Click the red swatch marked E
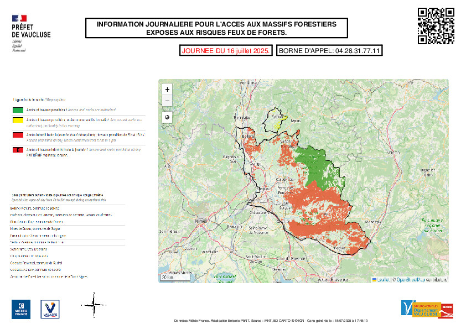The width and height of the screenshot is (466, 329). pos(18,150)
